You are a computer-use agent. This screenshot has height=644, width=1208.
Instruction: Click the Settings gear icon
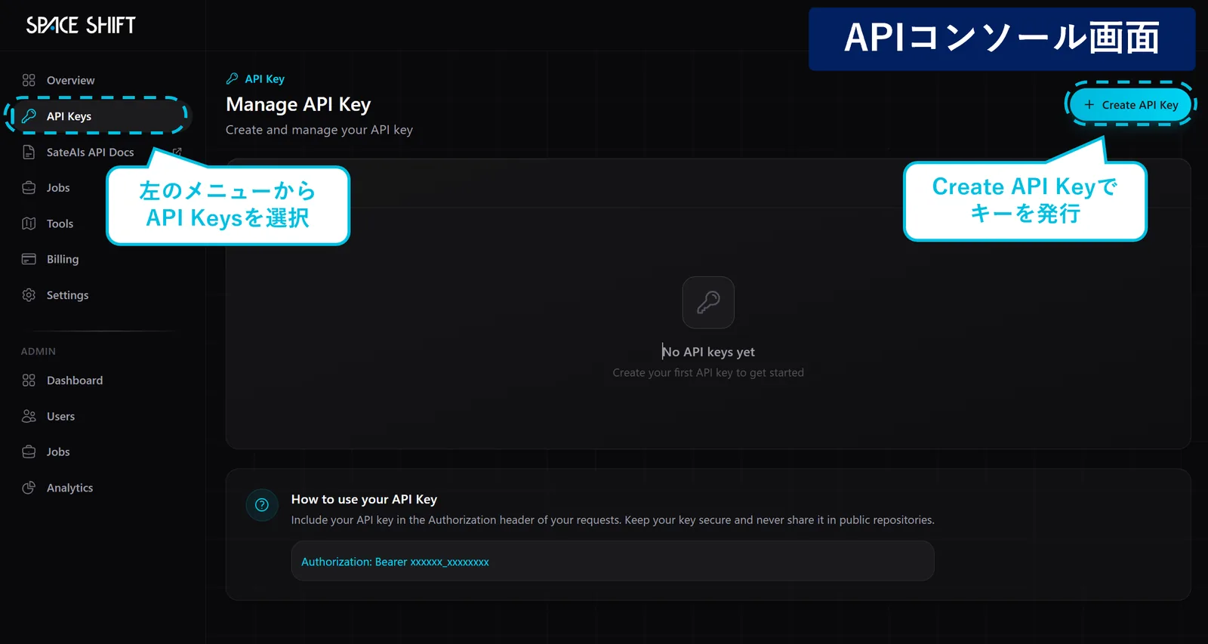coord(29,295)
